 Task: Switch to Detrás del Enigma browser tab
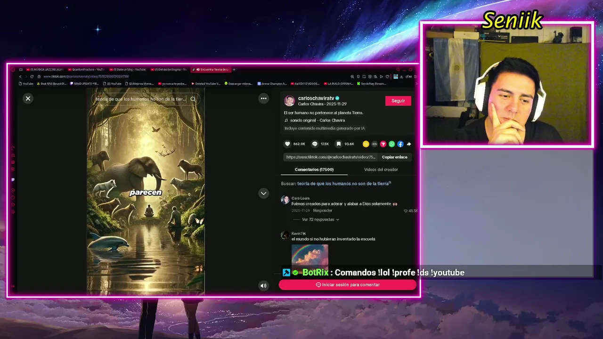(x=169, y=70)
